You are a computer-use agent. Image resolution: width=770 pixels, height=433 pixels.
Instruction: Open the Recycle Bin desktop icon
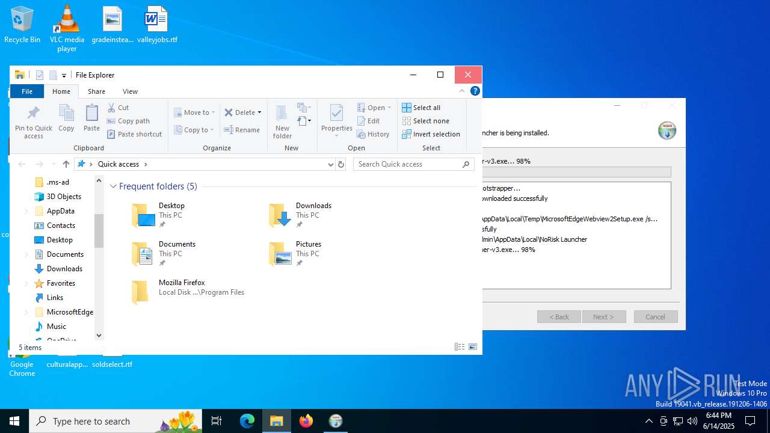coord(22,25)
